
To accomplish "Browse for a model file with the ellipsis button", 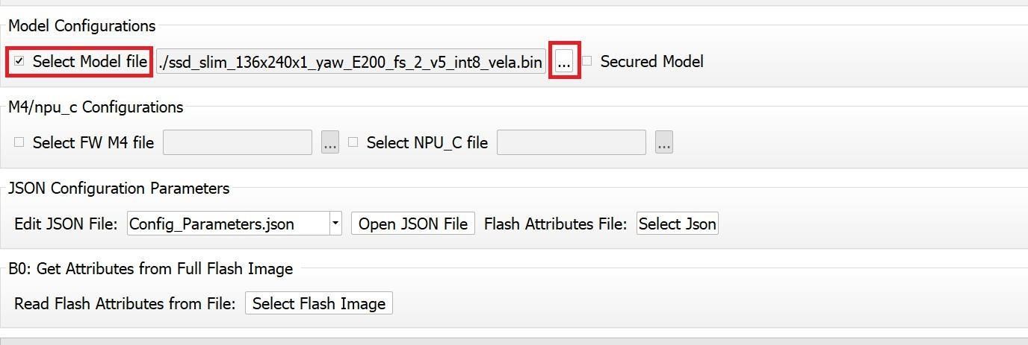I will pos(564,62).
